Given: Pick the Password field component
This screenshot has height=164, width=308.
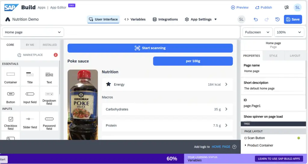Looking at the screenshot, I should click(x=49, y=121).
